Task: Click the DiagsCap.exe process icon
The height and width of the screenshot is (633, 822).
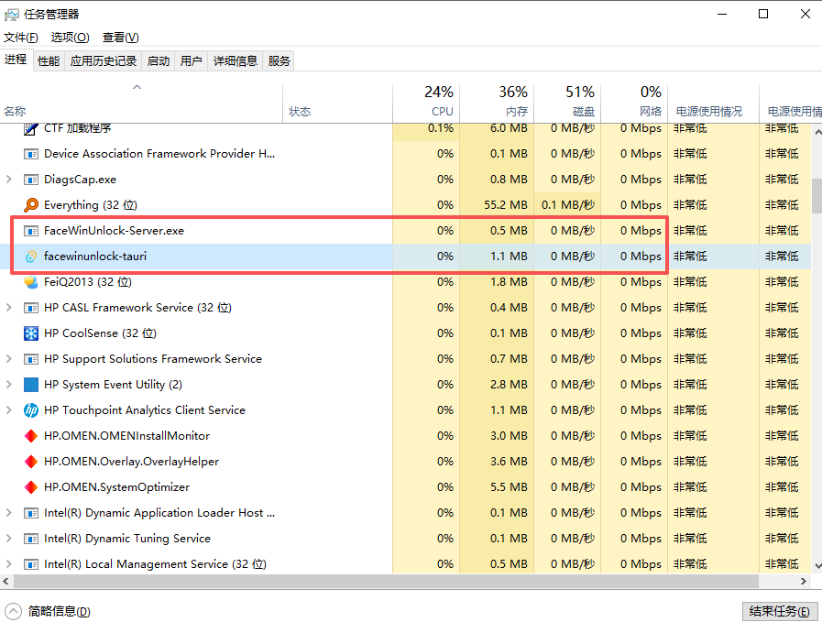Action: click(x=31, y=180)
